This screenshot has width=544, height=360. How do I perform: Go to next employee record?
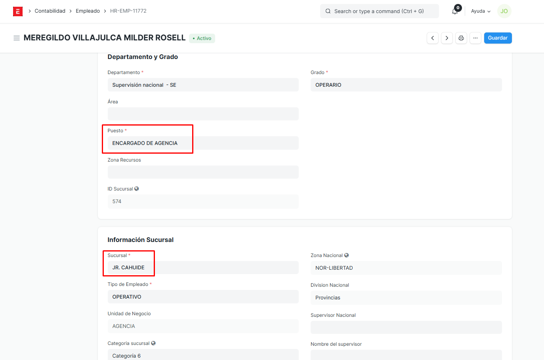point(447,38)
